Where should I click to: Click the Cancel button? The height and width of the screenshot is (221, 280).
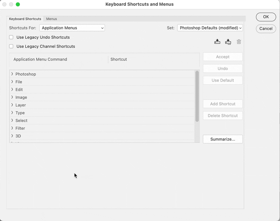[x=266, y=29]
